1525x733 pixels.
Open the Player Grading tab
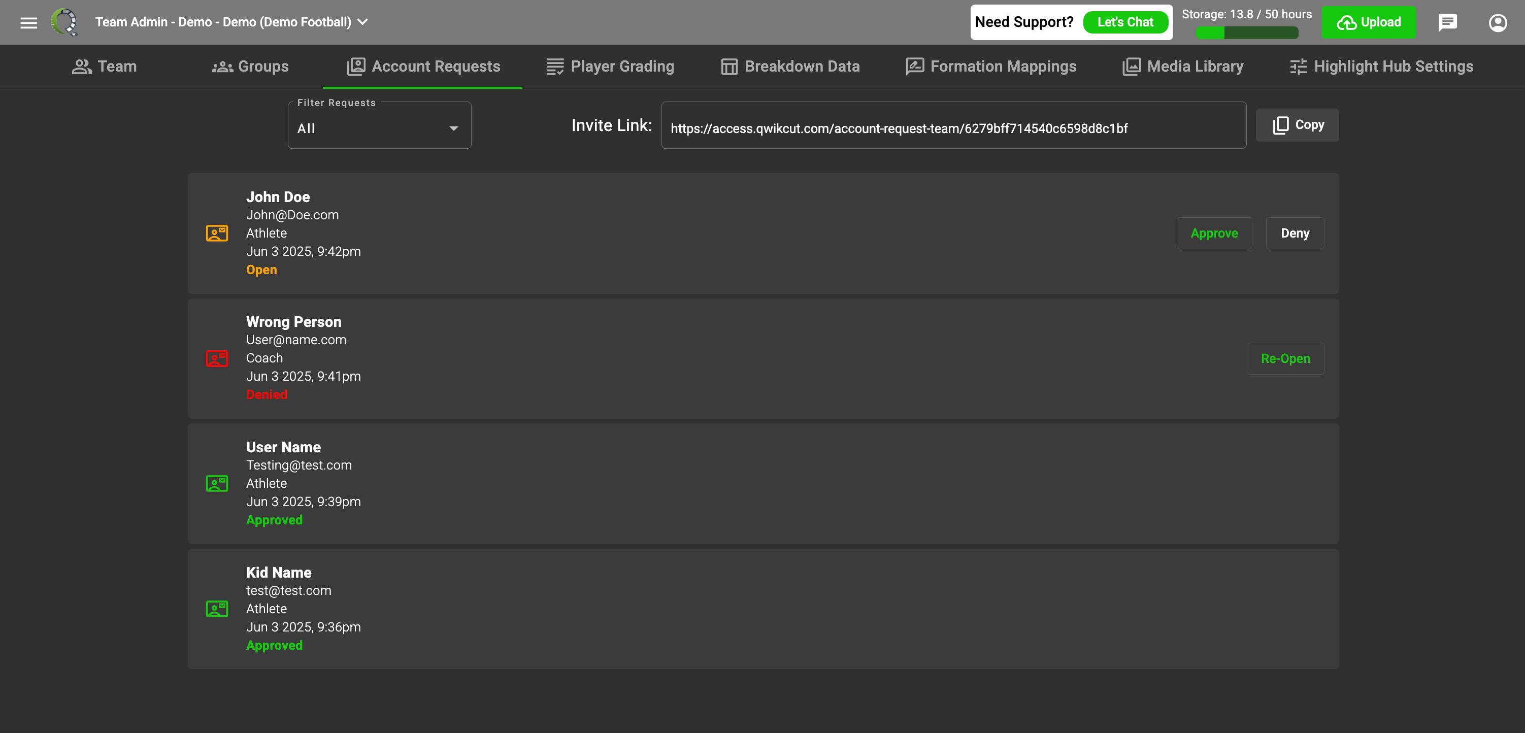(610, 66)
